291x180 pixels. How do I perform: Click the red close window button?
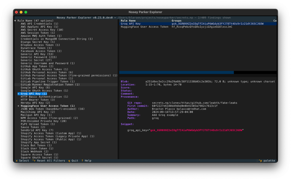(x=16, y=12)
